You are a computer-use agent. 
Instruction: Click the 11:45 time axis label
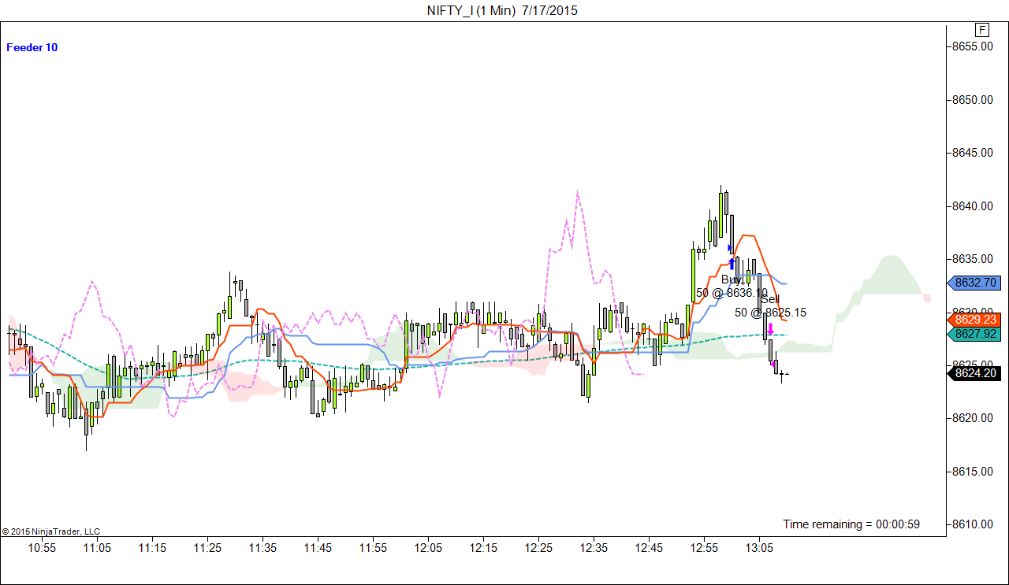point(318,548)
